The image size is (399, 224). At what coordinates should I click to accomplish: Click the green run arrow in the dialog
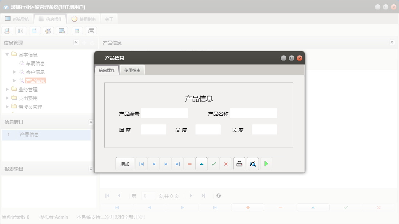pyautogui.click(x=266, y=163)
